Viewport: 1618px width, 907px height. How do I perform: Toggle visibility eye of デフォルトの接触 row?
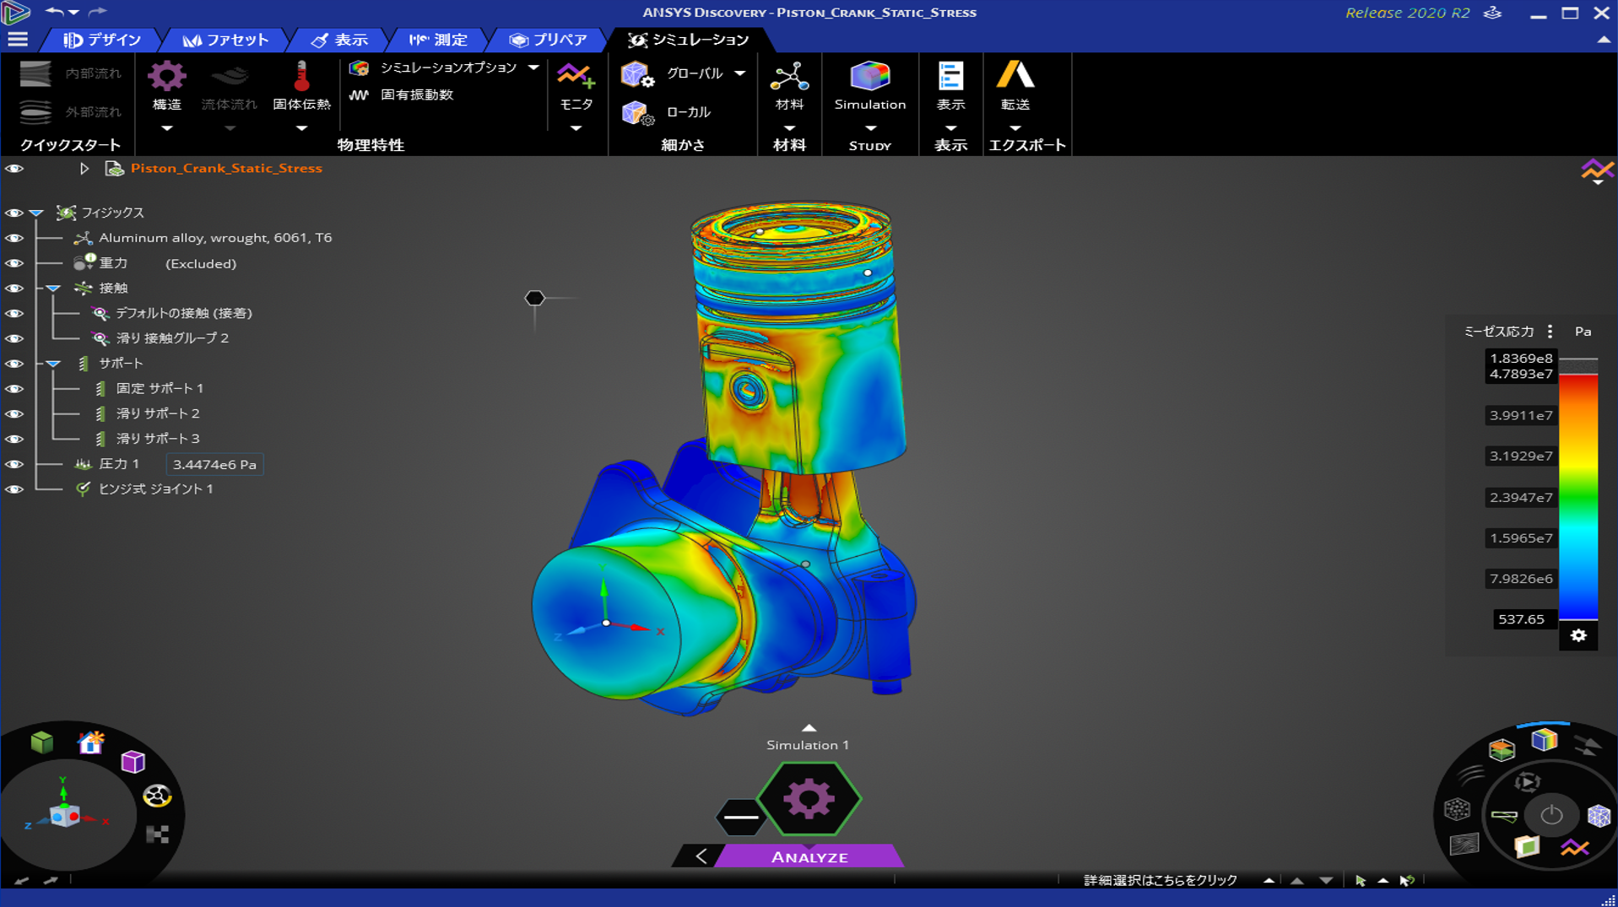(x=14, y=314)
